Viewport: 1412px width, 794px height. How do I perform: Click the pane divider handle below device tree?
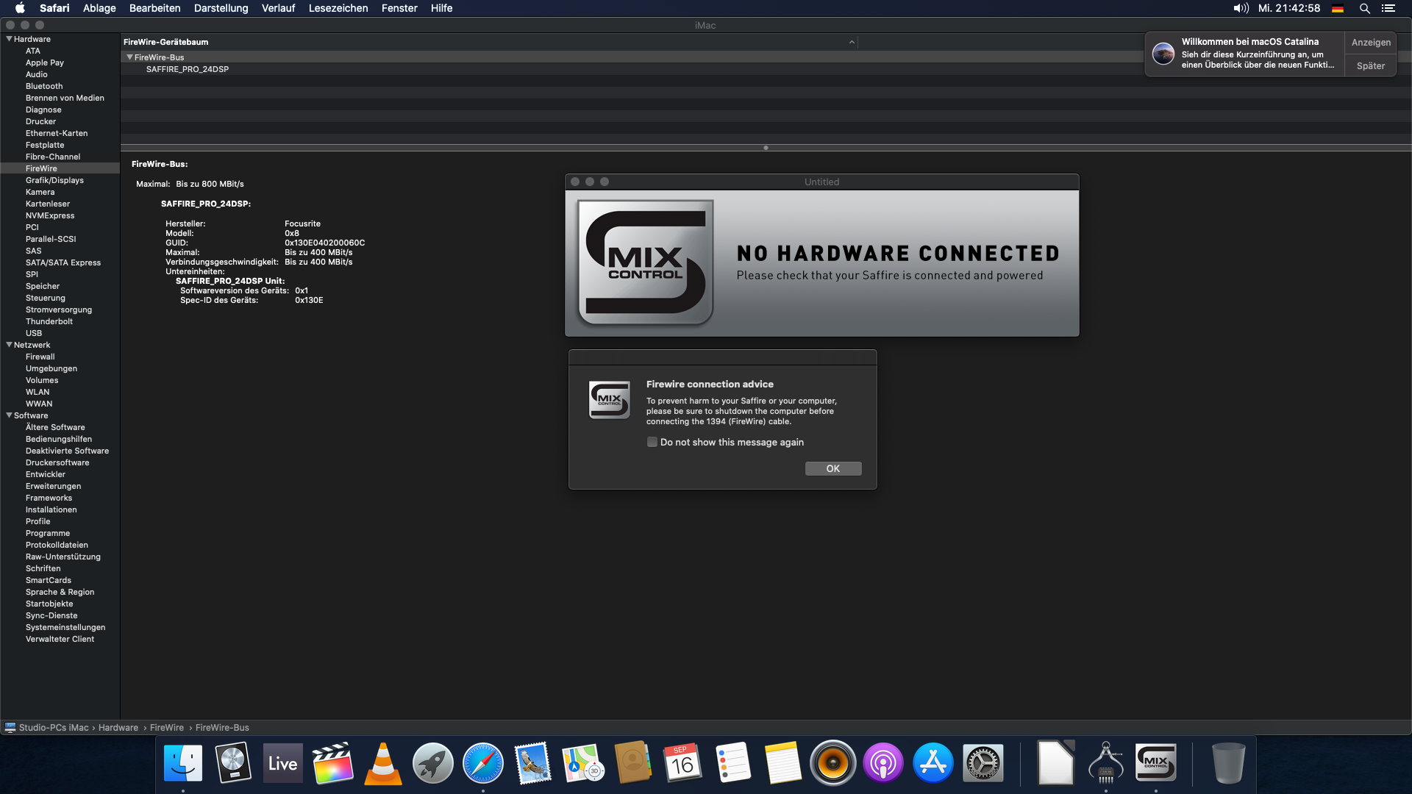(x=766, y=148)
